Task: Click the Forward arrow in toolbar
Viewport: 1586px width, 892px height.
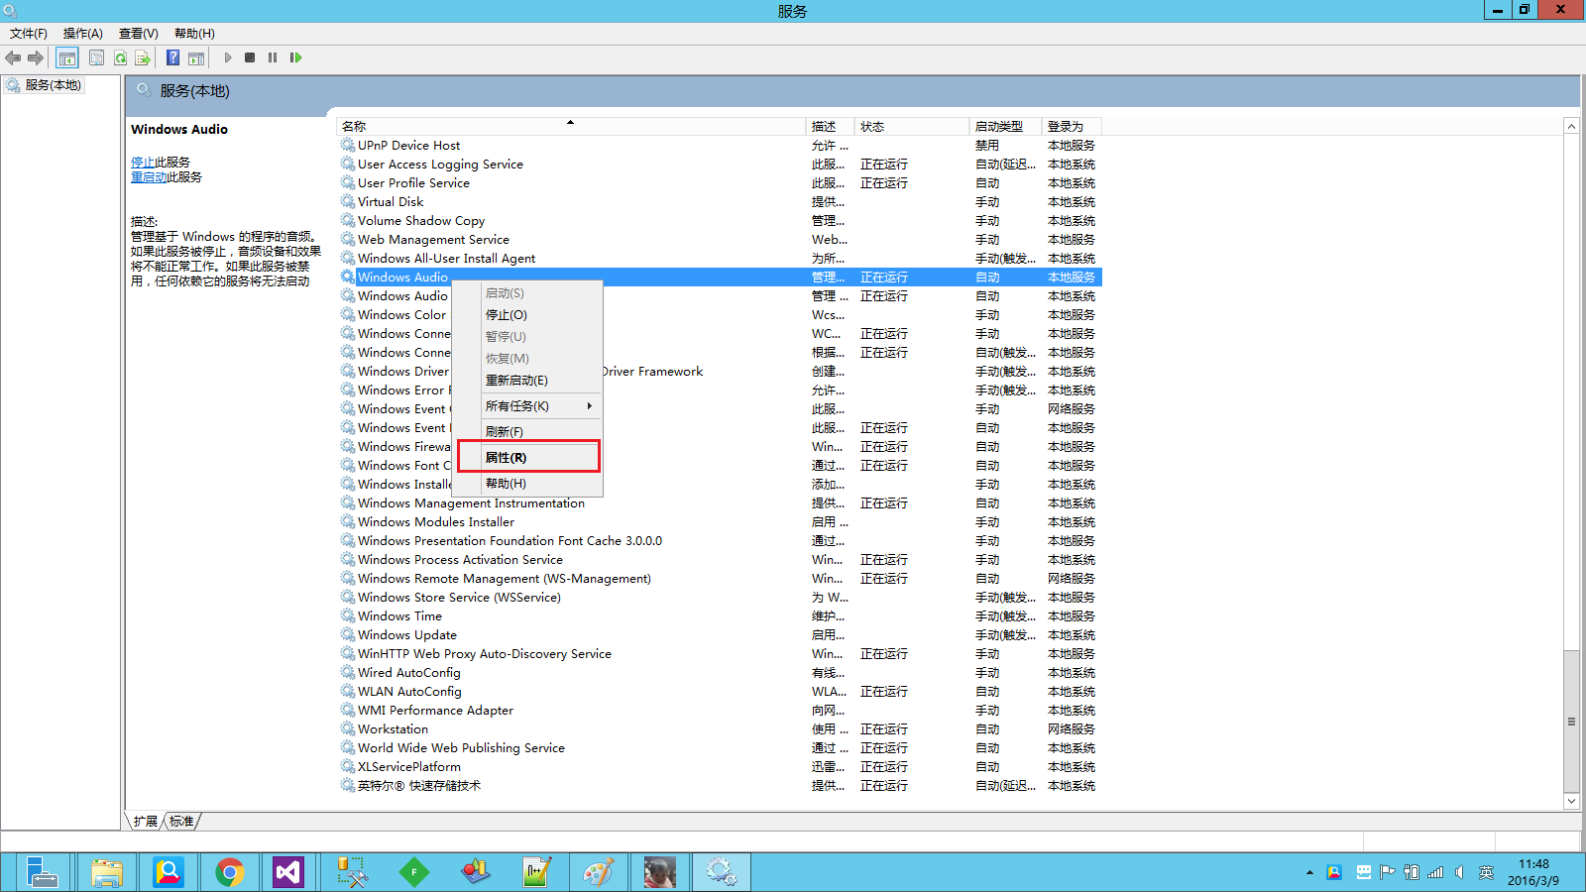Action: click(x=36, y=57)
